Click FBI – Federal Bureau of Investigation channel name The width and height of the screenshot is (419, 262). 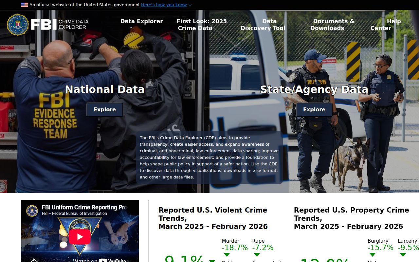click(74, 214)
